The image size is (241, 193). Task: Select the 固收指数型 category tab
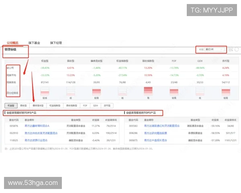click(71, 106)
